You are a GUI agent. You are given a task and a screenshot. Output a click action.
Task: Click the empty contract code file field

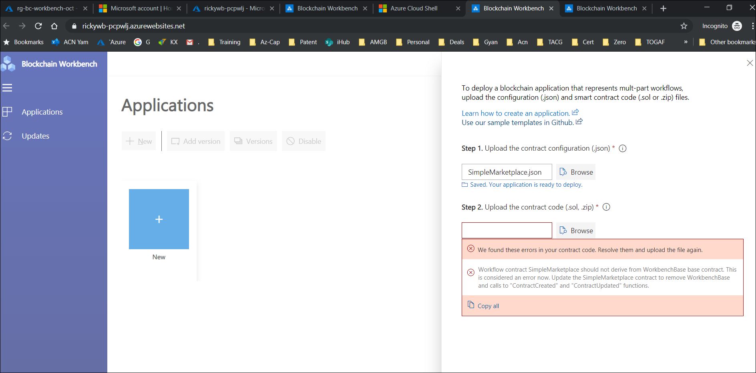pyautogui.click(x=507, y=230)
